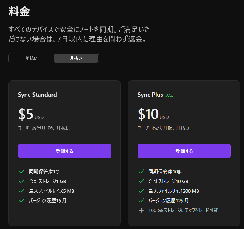The width and height of the screenshot is (244, 229).
Task: Click 登録する under Sync Standard
Action: (65, 151)
